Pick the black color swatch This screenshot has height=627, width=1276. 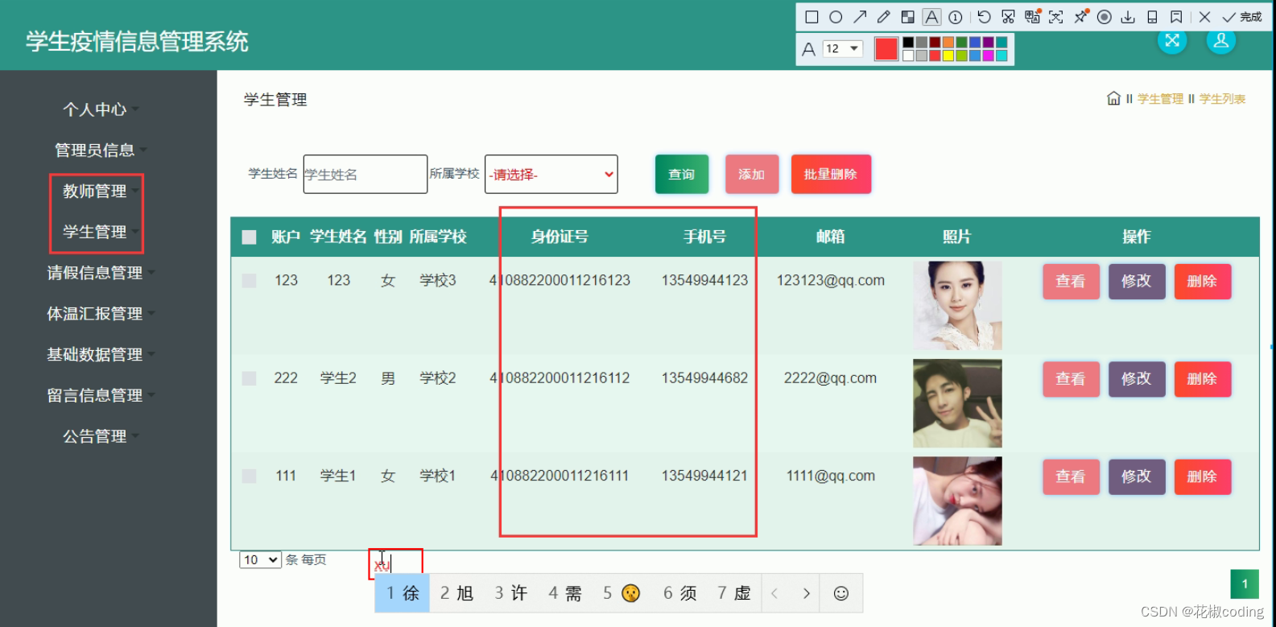click(908, 43)
